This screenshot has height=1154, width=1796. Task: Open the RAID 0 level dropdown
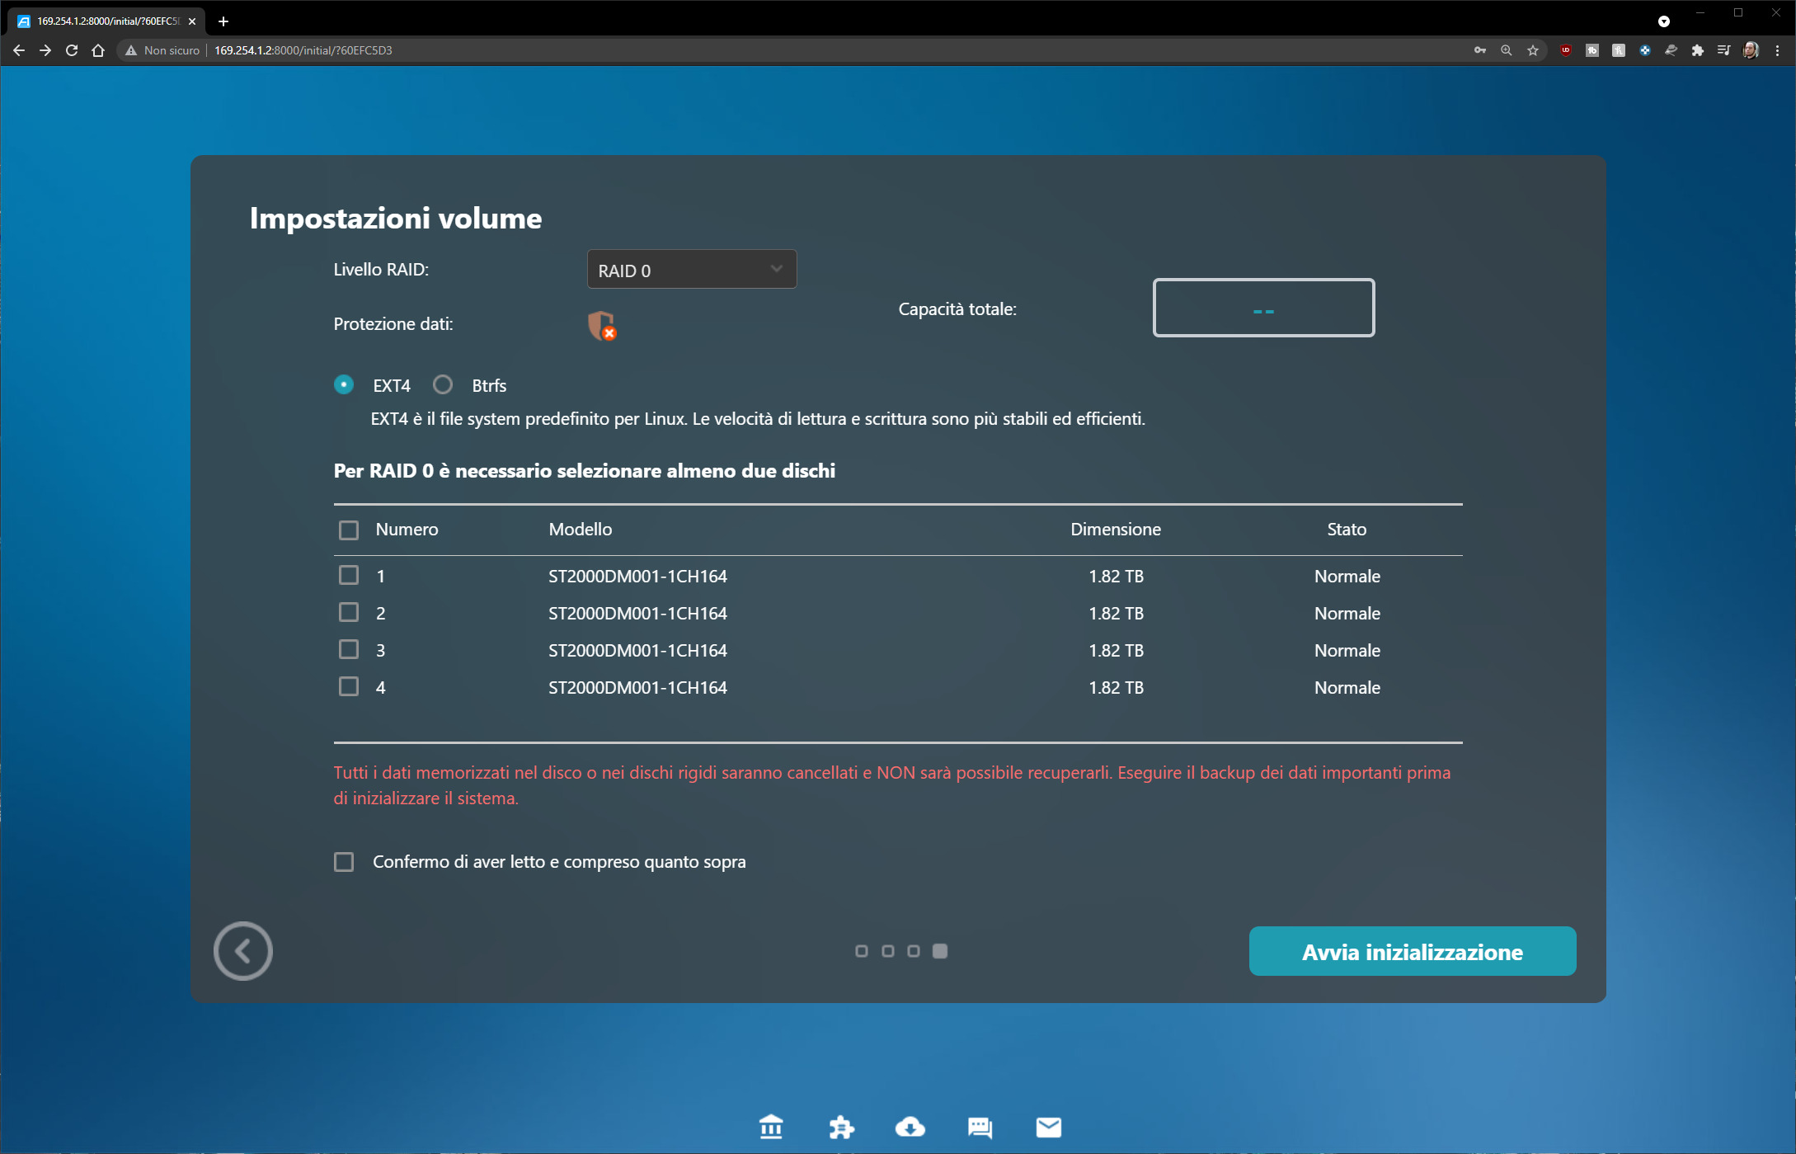pyautogui.click(x=691, y=270)
